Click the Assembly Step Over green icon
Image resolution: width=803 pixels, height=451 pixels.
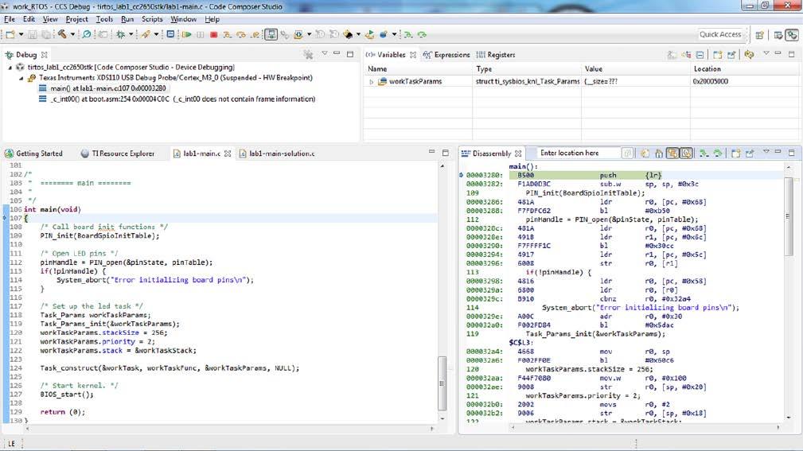(422, 34)
